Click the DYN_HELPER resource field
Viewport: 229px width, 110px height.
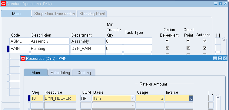click(x=60, y=98)
